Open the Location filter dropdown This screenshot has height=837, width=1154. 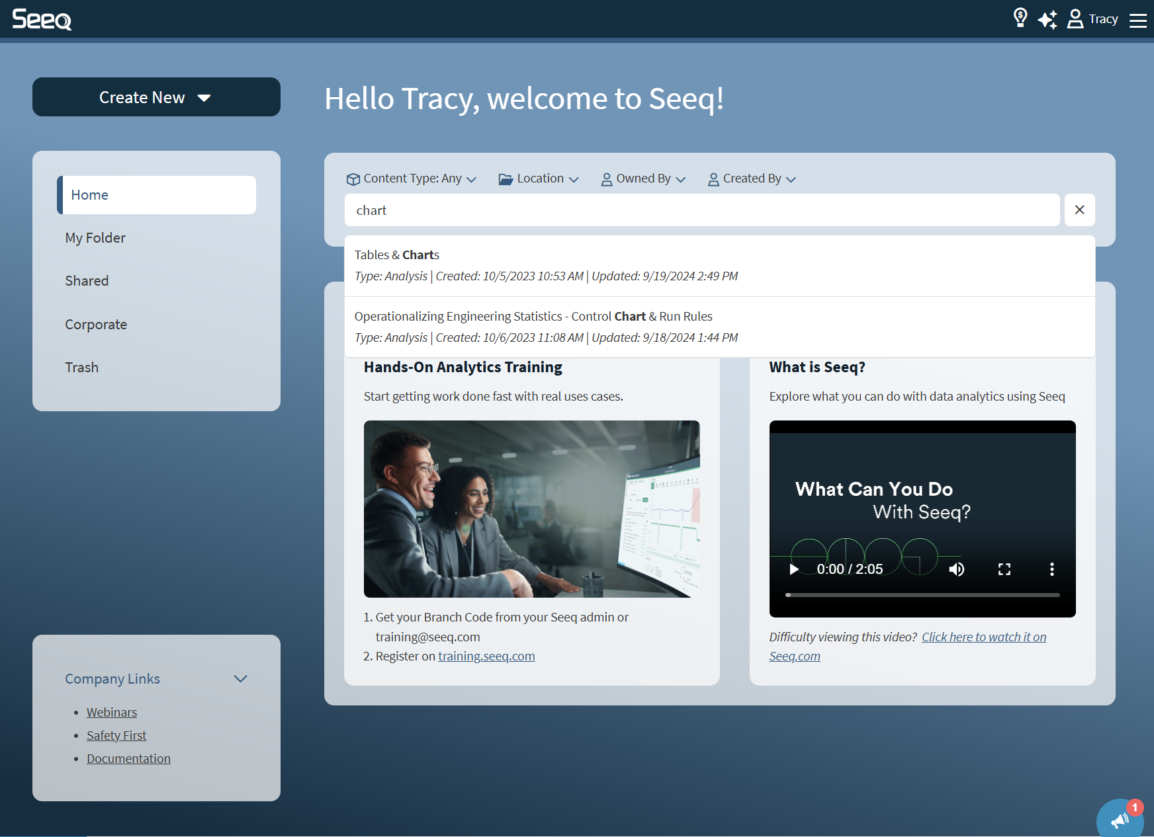[x=539, y=179]
